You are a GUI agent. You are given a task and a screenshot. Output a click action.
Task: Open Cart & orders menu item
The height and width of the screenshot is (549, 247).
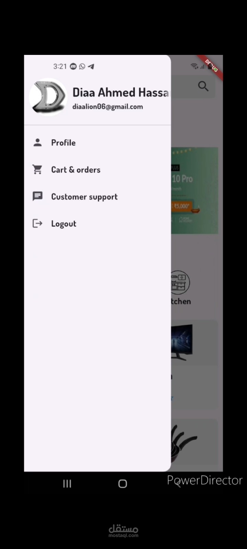pyautogui.click(x=97, y=170)
